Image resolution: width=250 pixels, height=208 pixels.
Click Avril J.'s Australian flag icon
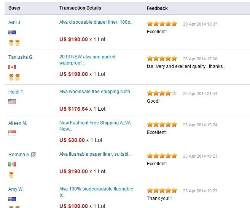click(x=12, y=32)
